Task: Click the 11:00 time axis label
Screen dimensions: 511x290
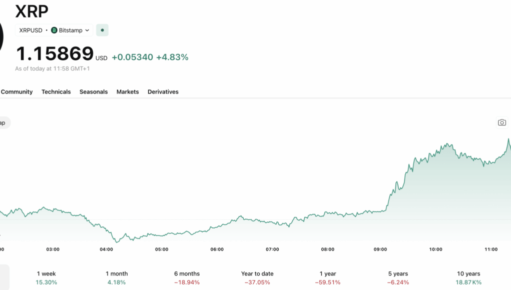Action: (491, 249)
